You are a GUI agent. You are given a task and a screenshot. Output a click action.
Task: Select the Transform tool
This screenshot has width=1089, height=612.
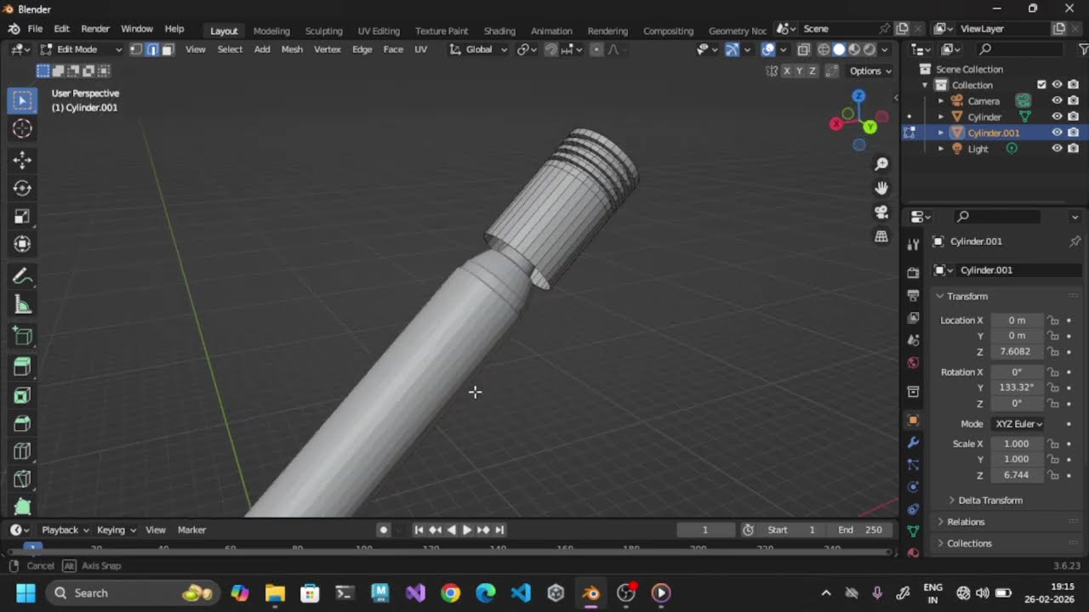tap(22, 244)
